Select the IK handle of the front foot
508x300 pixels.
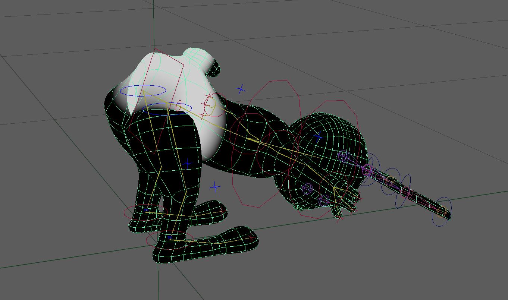(x=170, y=237)
